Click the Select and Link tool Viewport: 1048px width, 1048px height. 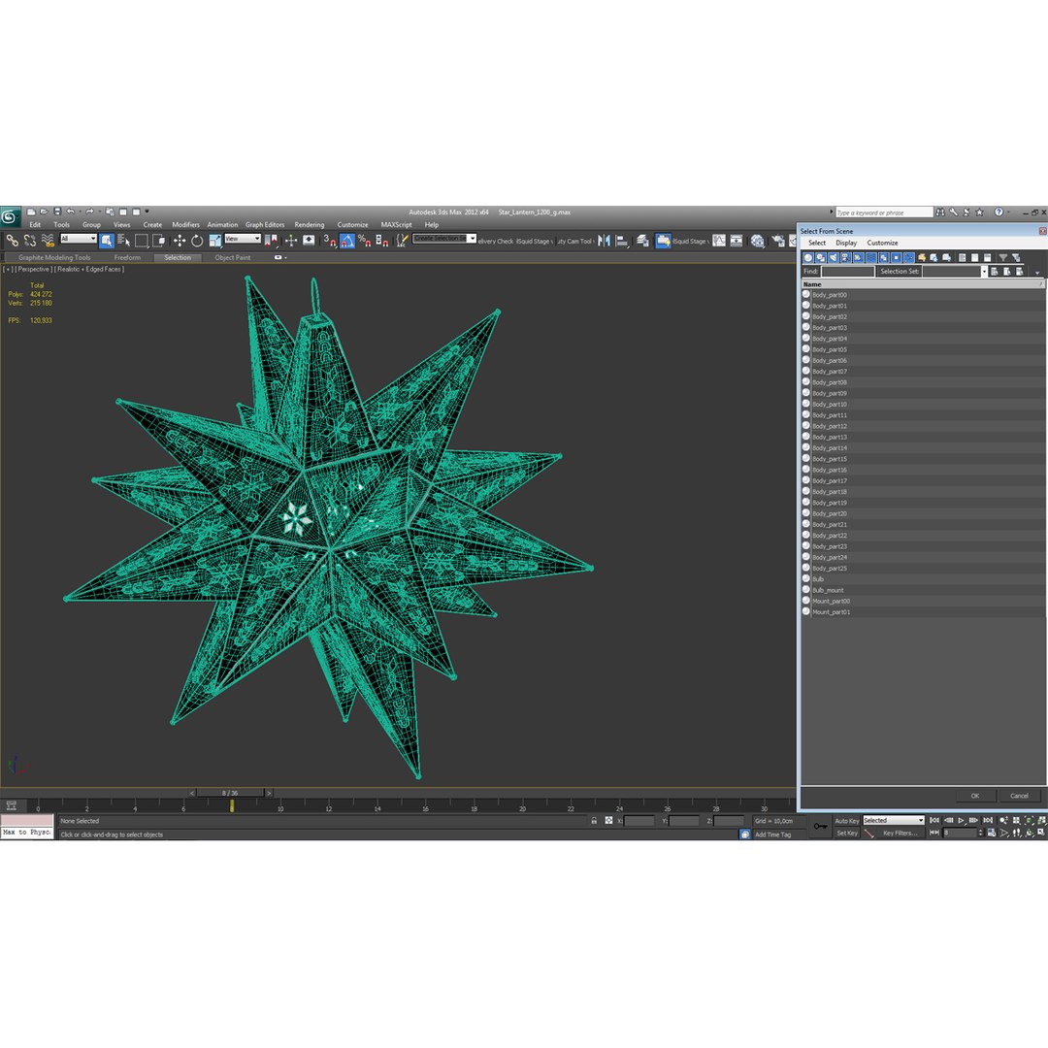coord(12,240)
